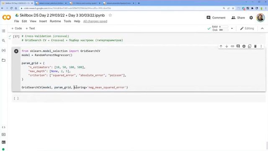Click 'neg_mean_squared_error' string in code
Viewport: 268px width, 151px height.
107,87
